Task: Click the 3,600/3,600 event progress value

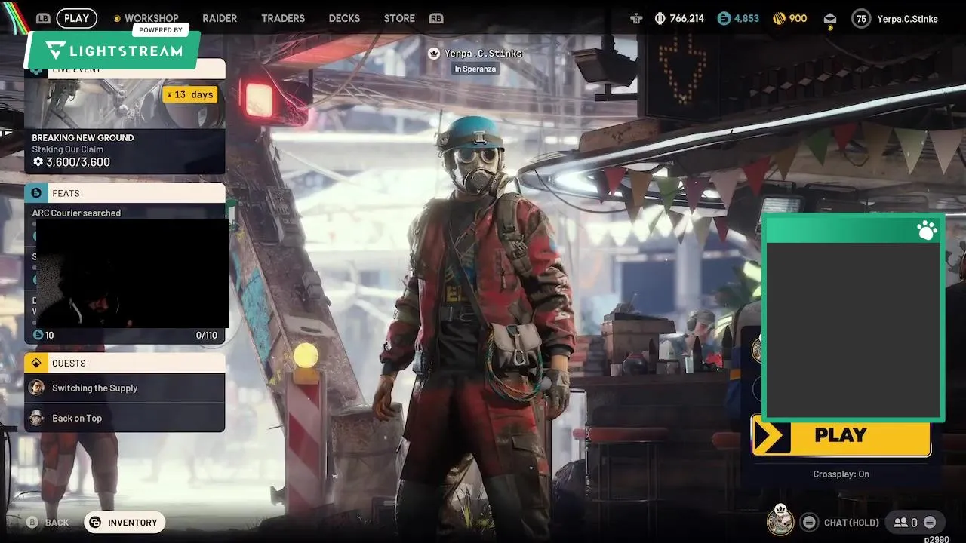Action: pos(78,162)
